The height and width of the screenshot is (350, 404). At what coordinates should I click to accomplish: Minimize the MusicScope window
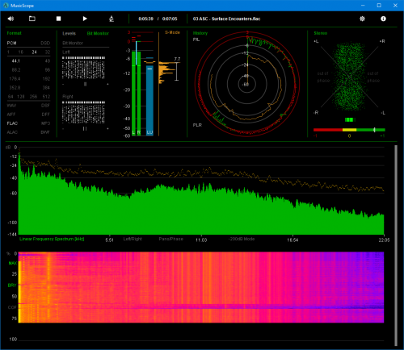[363, 5]
